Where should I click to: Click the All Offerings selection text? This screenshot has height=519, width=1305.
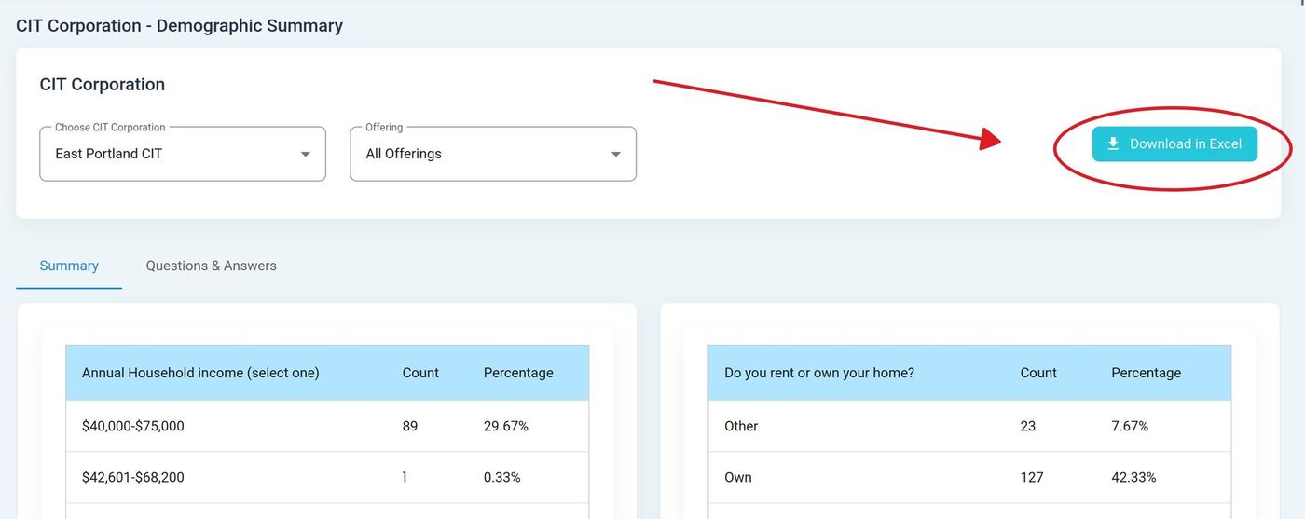click(404, 154)
